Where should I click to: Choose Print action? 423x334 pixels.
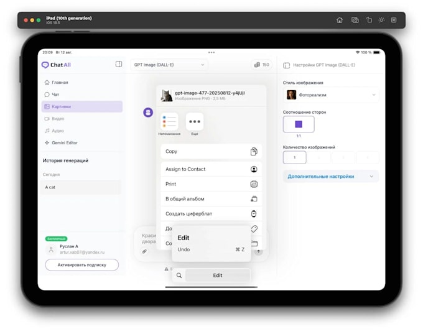[211, 184]
